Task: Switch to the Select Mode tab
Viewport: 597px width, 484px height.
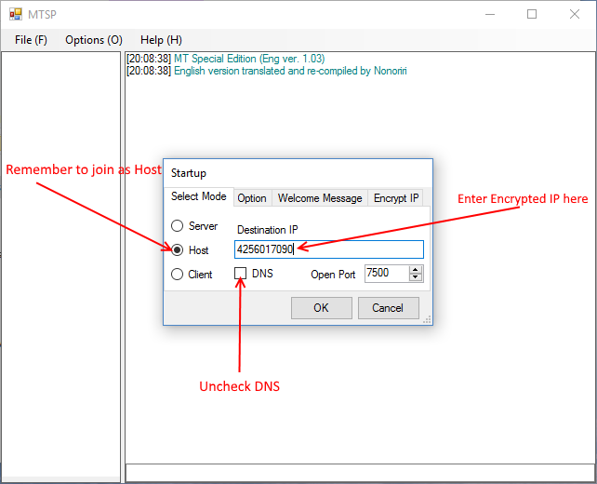Action: pyautogui.click(x=198, y=197)
